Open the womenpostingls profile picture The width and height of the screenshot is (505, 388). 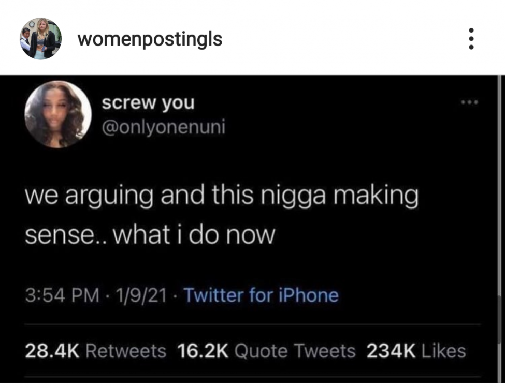(40, 39)
